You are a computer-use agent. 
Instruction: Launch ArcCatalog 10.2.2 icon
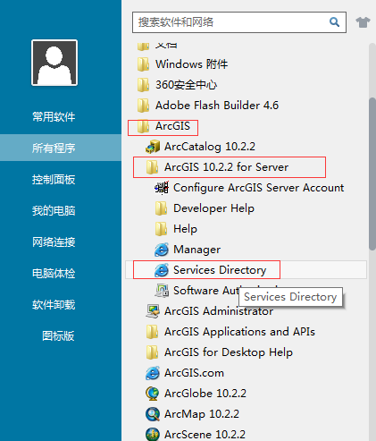(153, 147)
